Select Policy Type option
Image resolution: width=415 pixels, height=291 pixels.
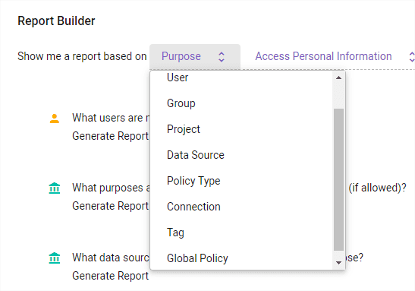point(241,181)
